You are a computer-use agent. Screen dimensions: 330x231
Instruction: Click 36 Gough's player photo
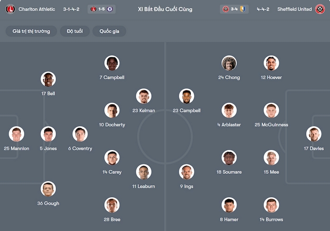[x=48, y=189]
